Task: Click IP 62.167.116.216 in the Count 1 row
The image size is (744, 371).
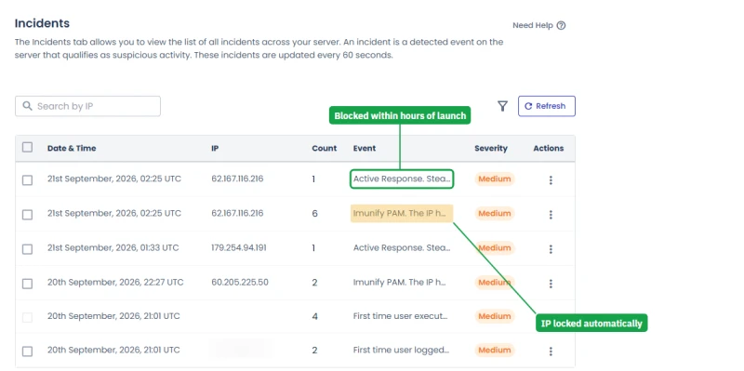Action: 237,179
